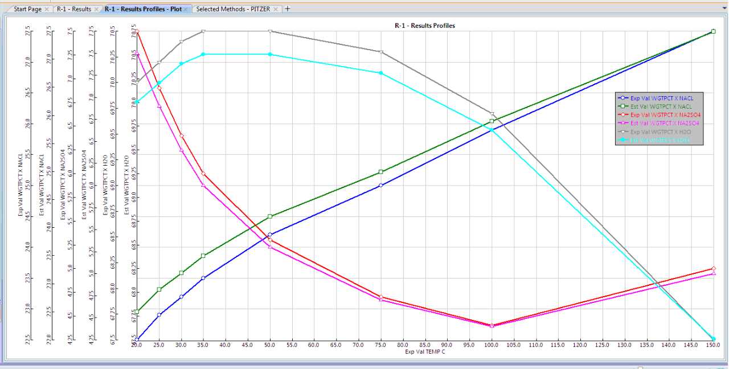Select the green NACL data point at 50.0

click(270, 216)
